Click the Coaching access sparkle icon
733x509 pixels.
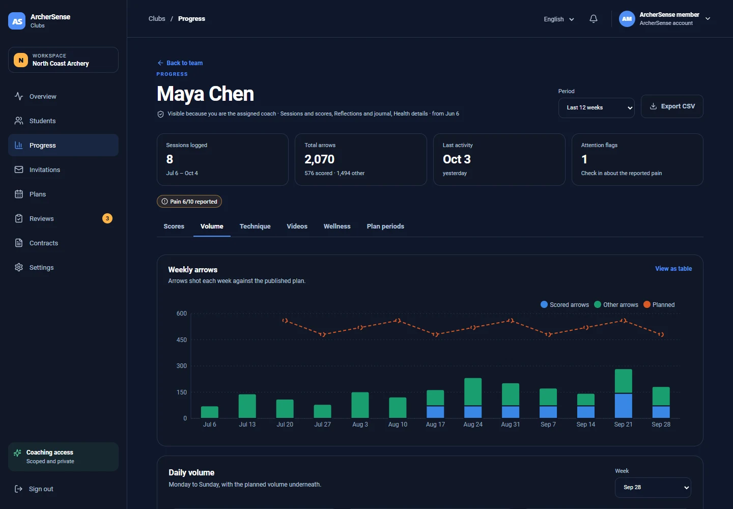[x=17, y=453]
